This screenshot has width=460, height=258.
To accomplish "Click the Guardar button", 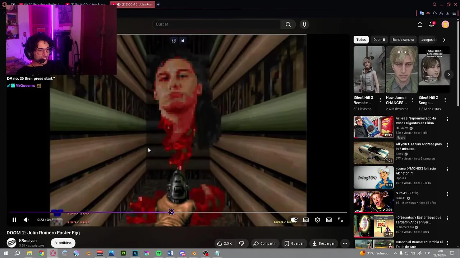I will pyautogui.click(x=294, y=243).
